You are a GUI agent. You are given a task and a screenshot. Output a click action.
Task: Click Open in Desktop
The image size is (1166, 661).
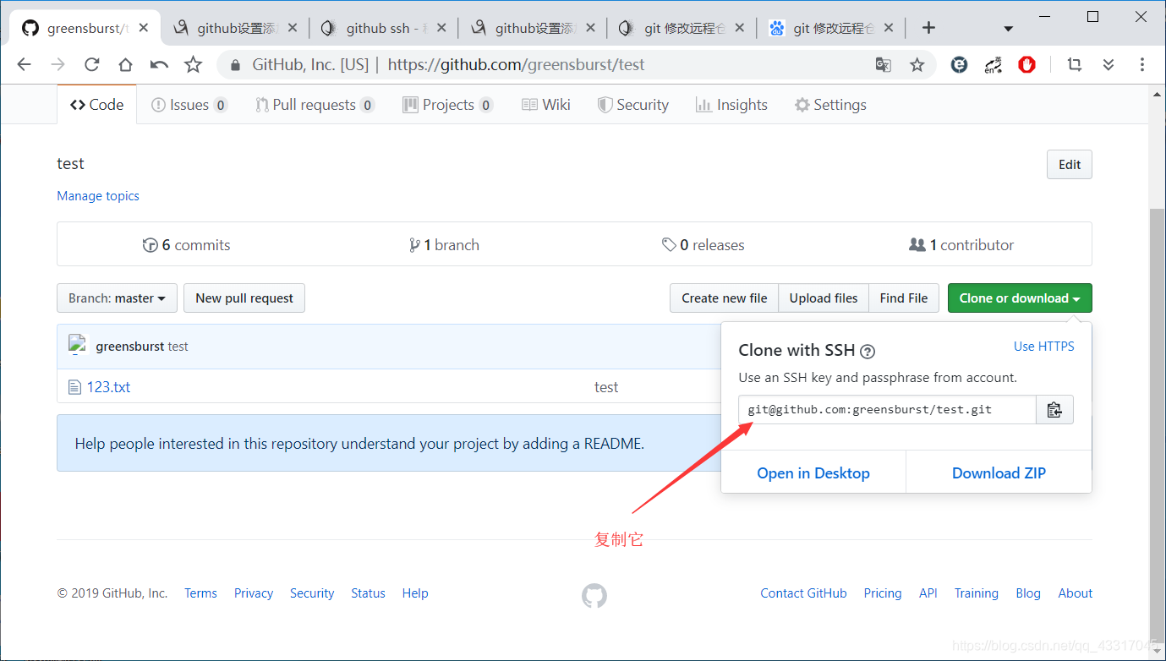813,473
